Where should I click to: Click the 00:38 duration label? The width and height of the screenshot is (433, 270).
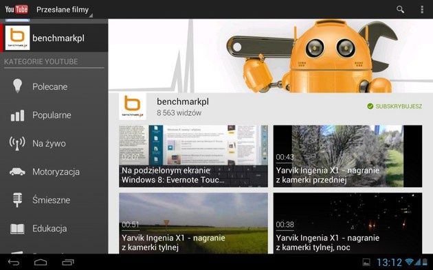click(x=285, y=225)
